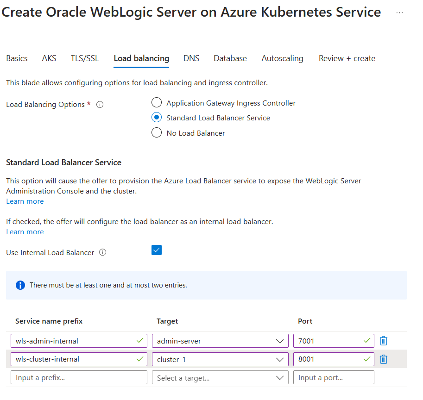The image size is (423, 400).
Task: Select the No Load Balancer option
Action: pyautogui.click(x=157, y=132)
